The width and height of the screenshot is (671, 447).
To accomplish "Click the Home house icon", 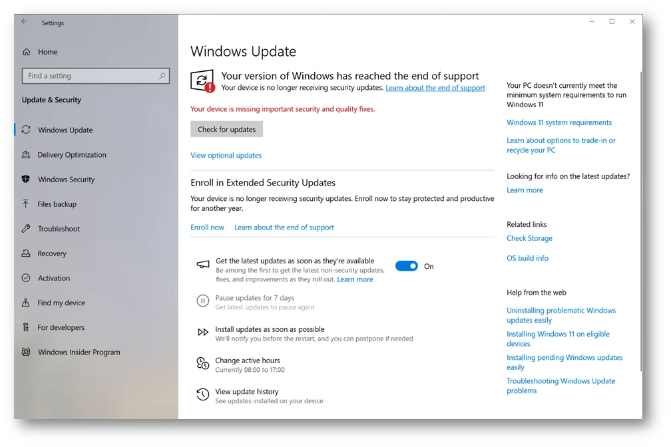I will (27, 52).
